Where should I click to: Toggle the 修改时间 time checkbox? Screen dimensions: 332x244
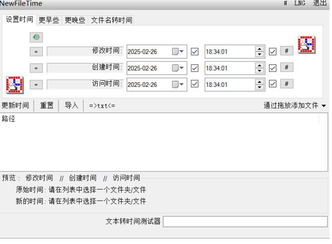pos(272,52)
